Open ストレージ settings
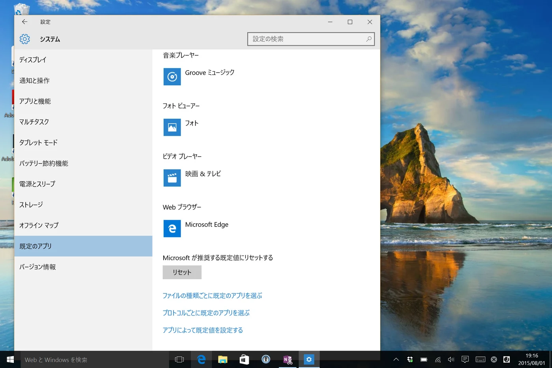Screen dimensions: 552x368 (83, 205)
